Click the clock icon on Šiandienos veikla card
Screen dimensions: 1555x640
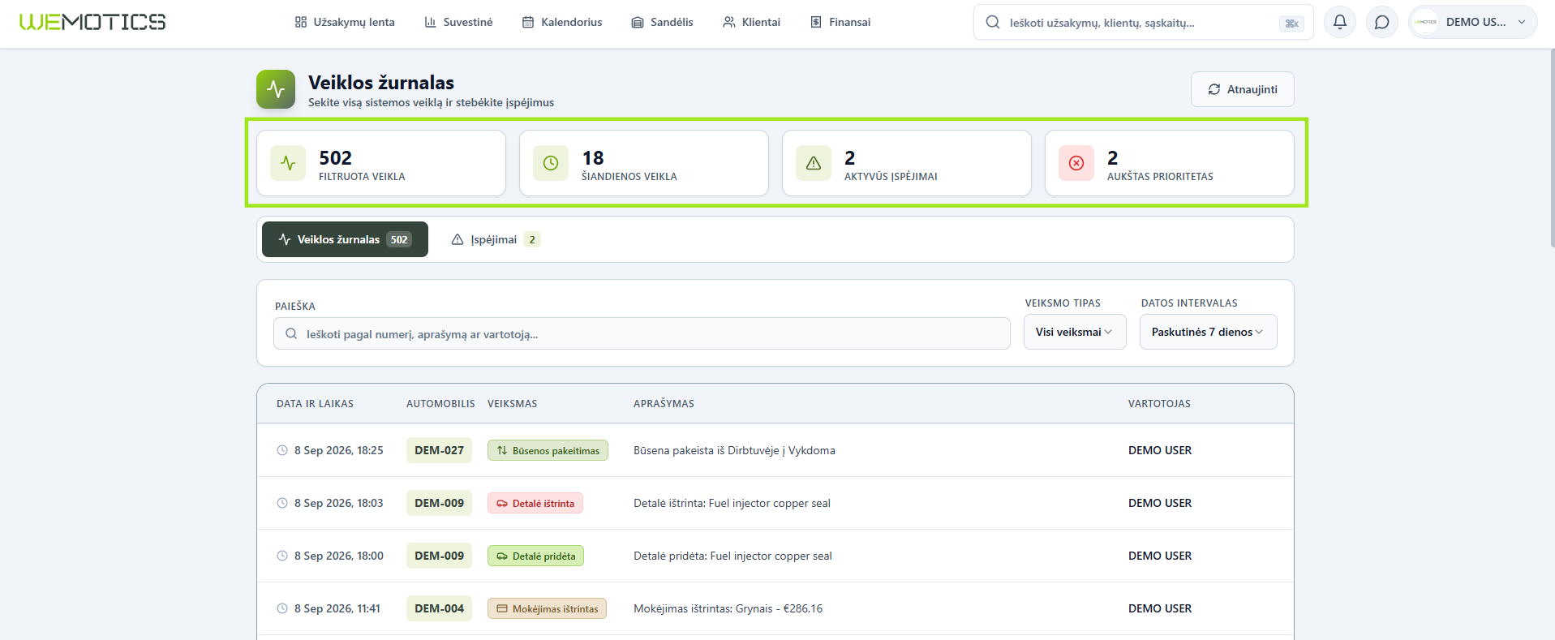[x=551, y=163]
